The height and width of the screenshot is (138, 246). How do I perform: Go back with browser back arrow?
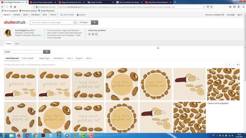tap(3, 7)
